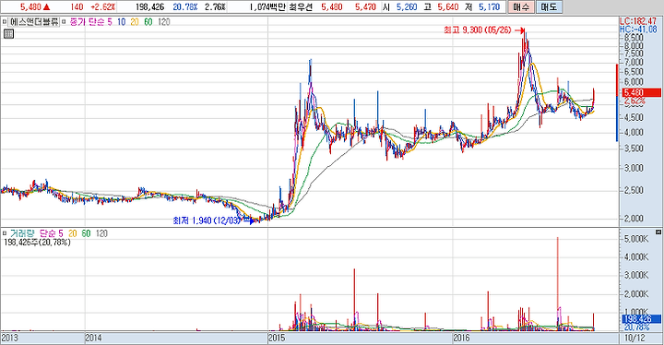This screenshot has width=664, height=345.
Task: Select the price 20-period average legend
Action: (135, 22)
